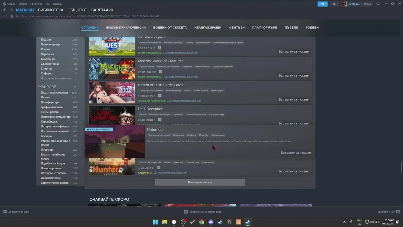This screenshot has height=227, width=403.
Task: Click the announcements megaphone button
Action: [322, 4]
